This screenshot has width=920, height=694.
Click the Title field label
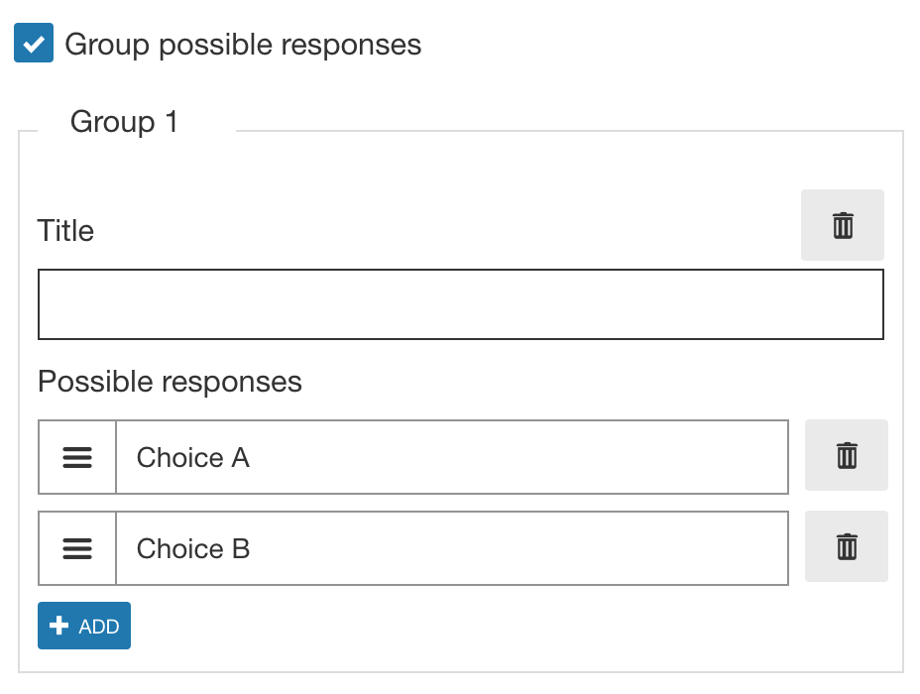pyautogui.click(x=65, y=230)
